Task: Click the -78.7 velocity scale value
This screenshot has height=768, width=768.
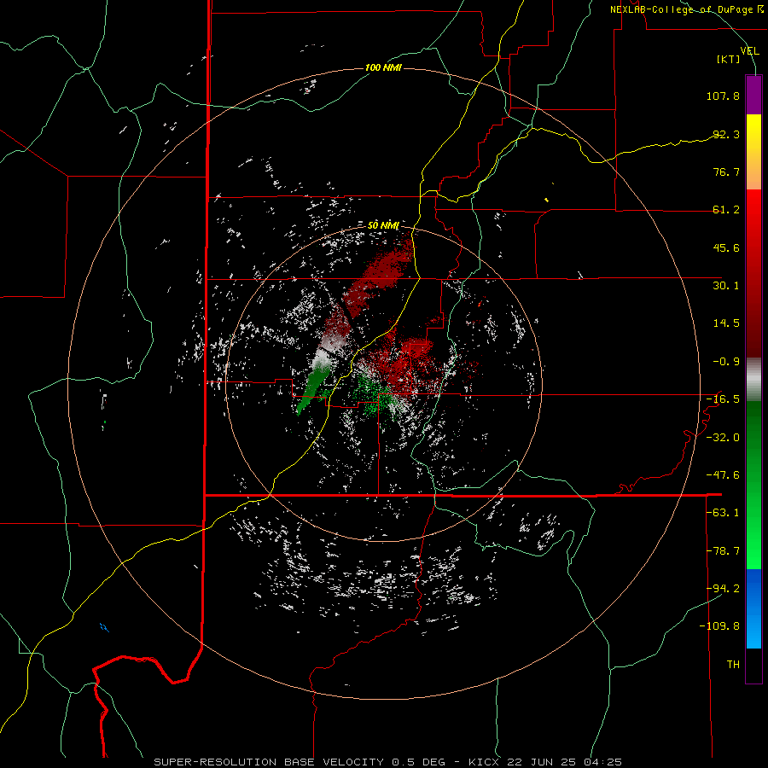Action: (723, 551)
